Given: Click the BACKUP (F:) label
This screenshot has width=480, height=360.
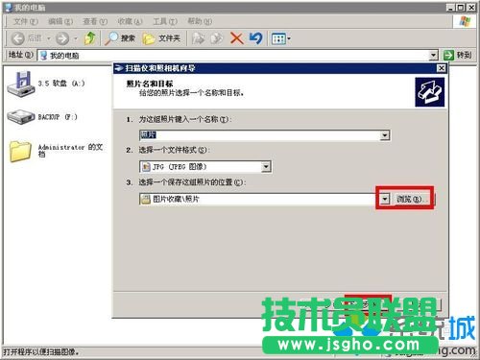Looking at the screenshot, I should (58, 117).
